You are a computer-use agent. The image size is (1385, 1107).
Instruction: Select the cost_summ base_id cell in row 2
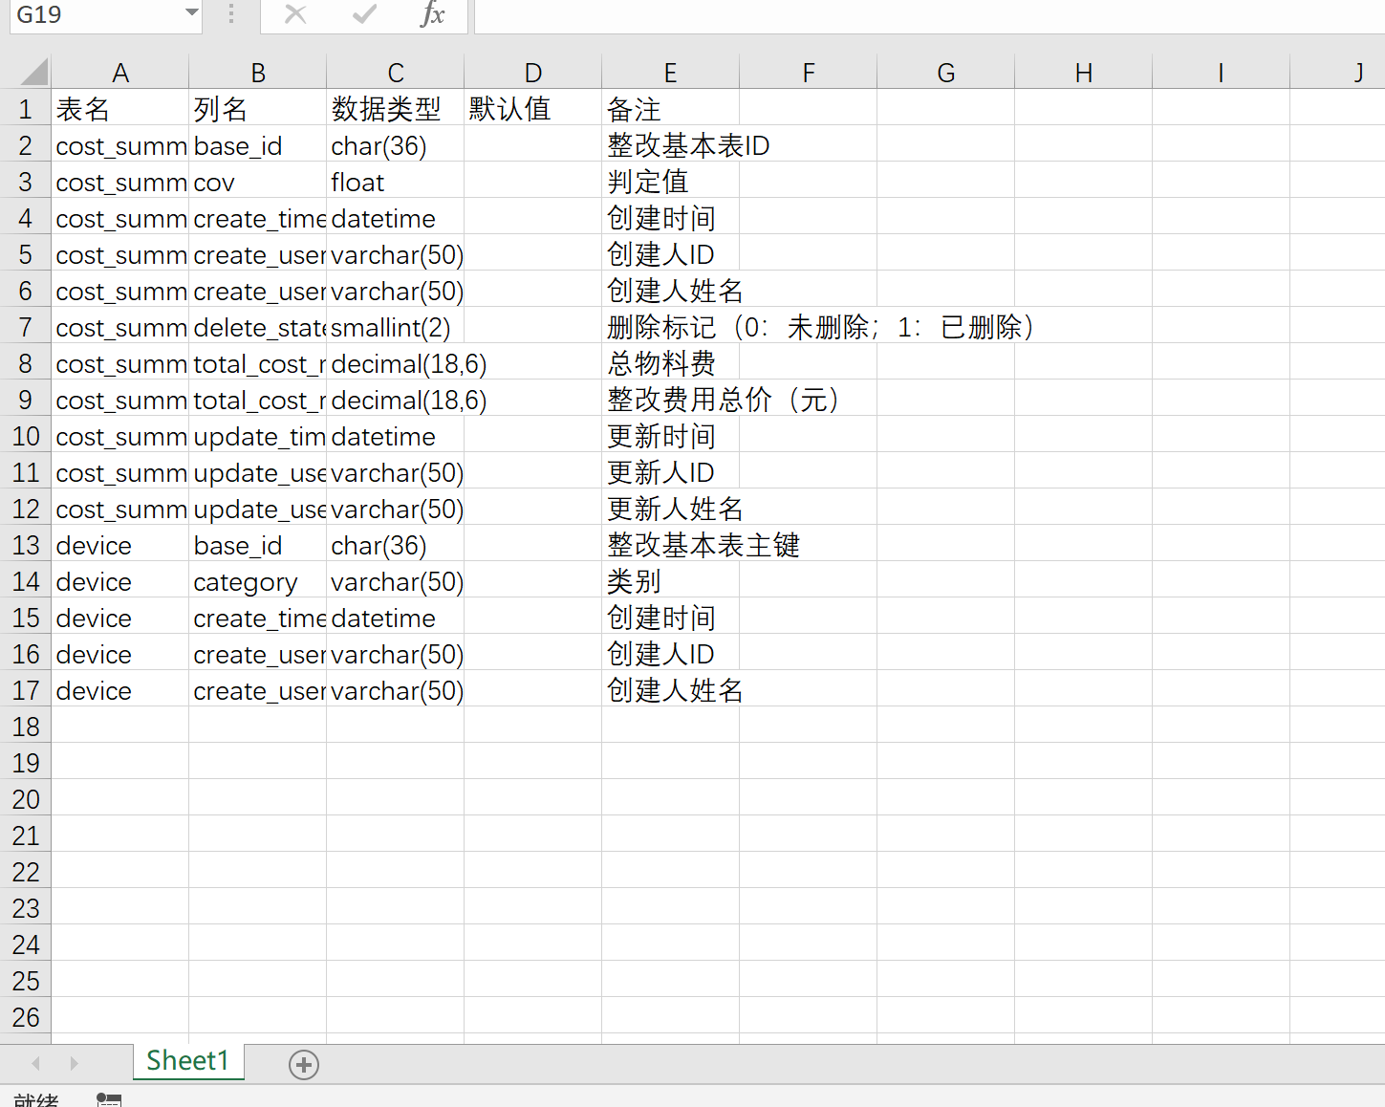pyautogui.click(x=120, y=145)
